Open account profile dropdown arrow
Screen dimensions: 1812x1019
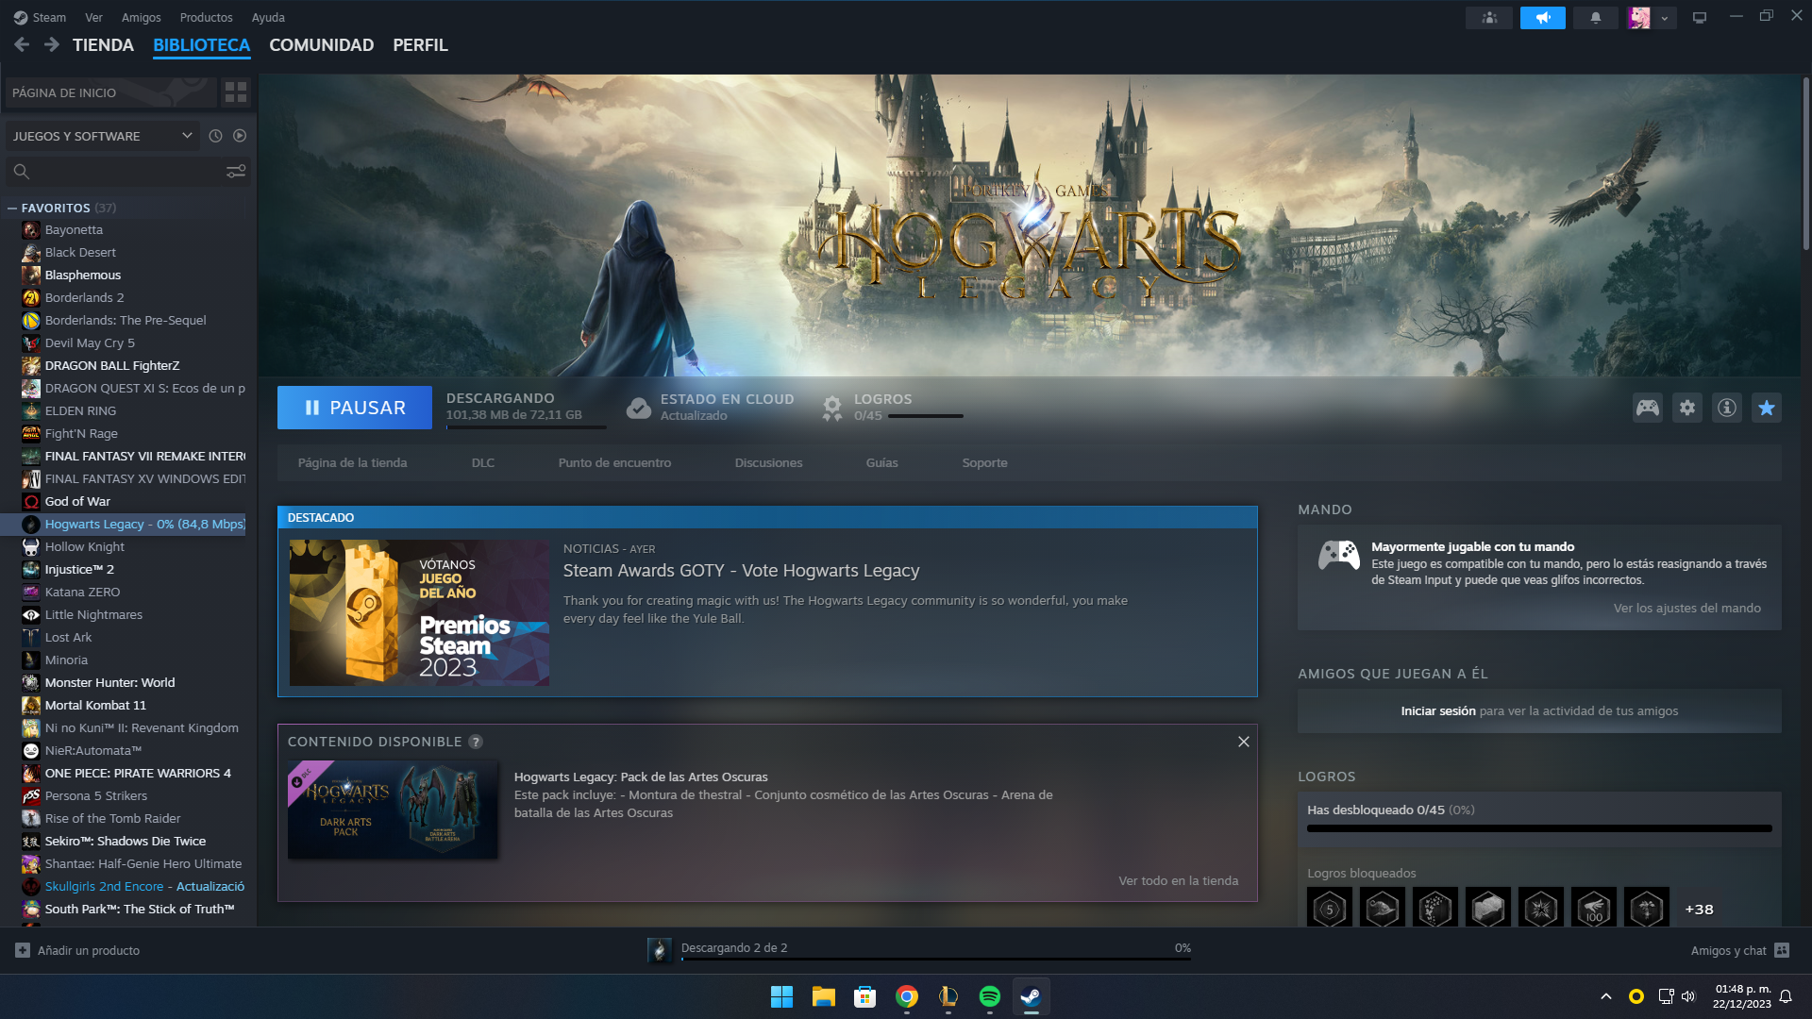point(1665,18)
